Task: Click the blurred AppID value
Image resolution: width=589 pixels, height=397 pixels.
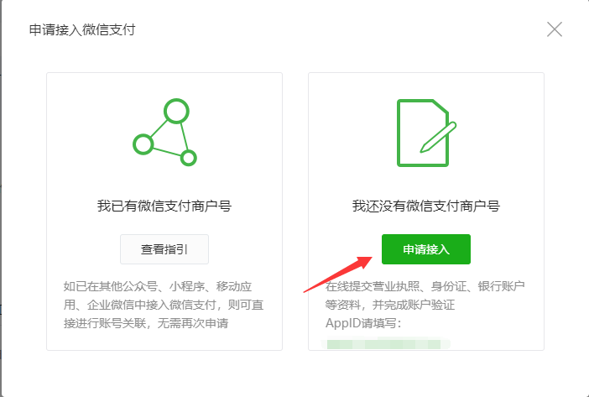Action: point(386,343)
